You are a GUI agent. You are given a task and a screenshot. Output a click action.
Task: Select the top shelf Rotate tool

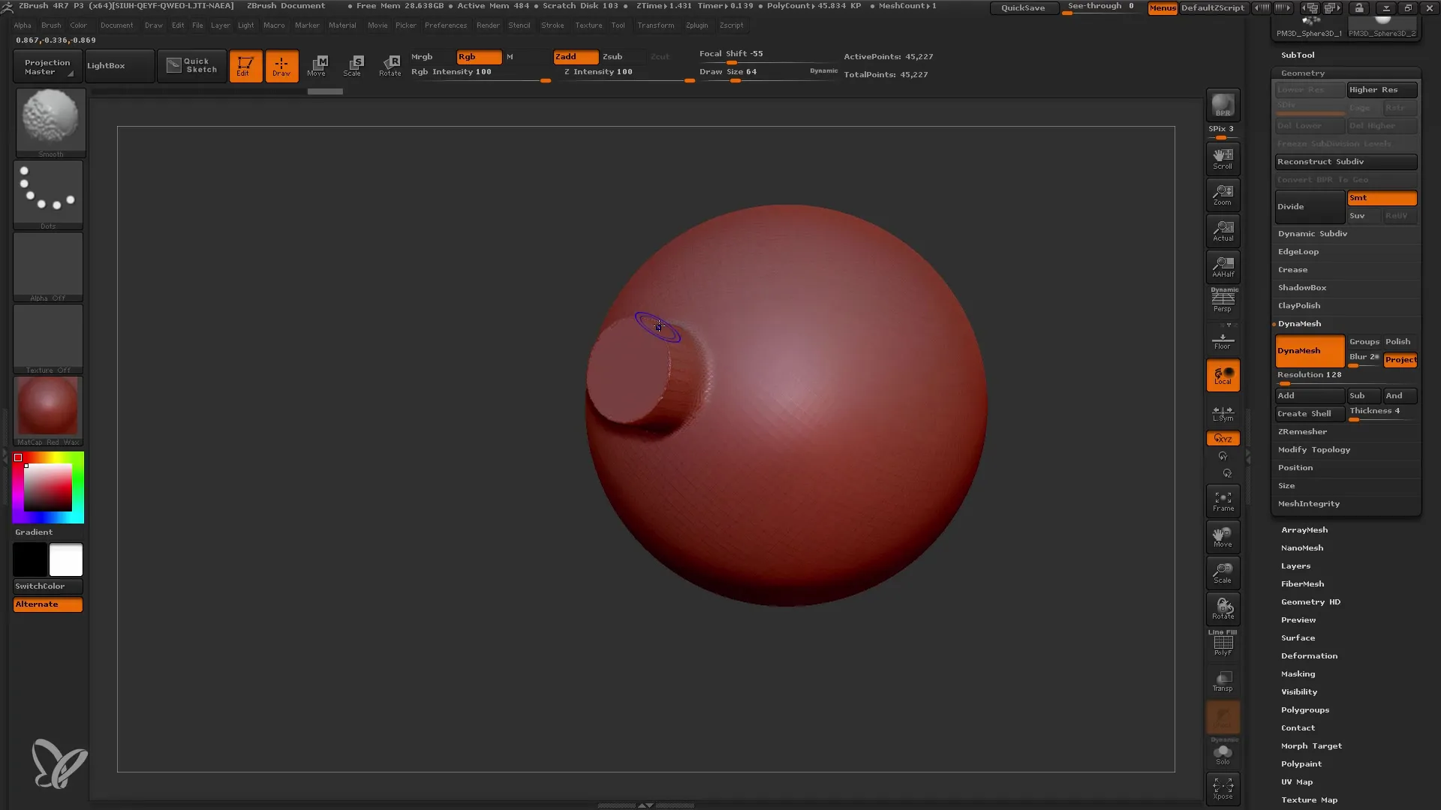point(390,66)
